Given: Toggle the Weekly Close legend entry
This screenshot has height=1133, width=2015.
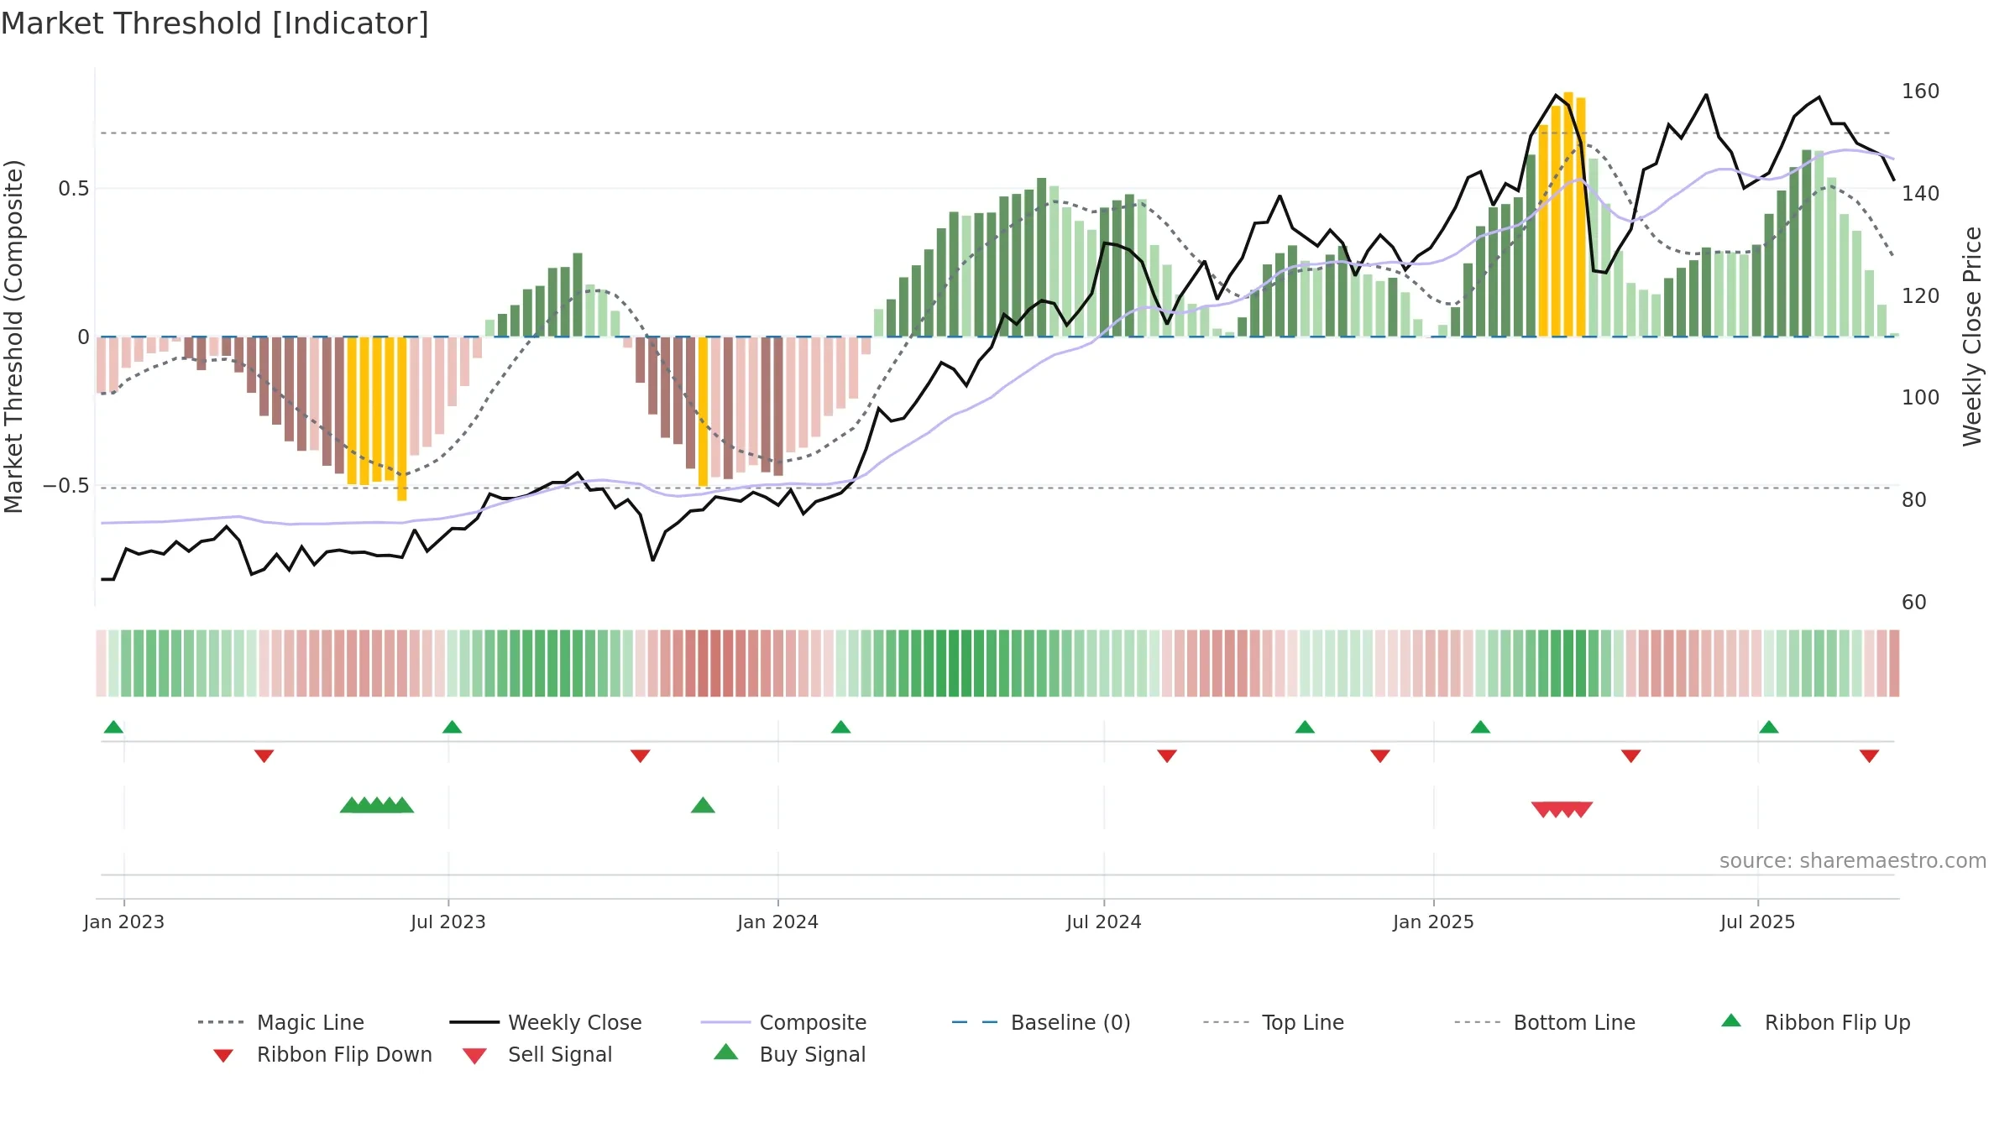Looking at the screenshot, I should pyautogui.click(x=546, y=1022).
